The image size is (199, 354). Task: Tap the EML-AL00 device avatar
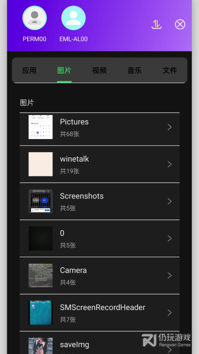pos(73,18)
